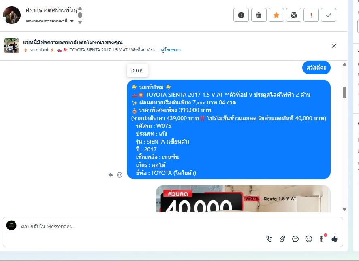
Task: Open the ad thumbnail image
Action: (12, 46)
